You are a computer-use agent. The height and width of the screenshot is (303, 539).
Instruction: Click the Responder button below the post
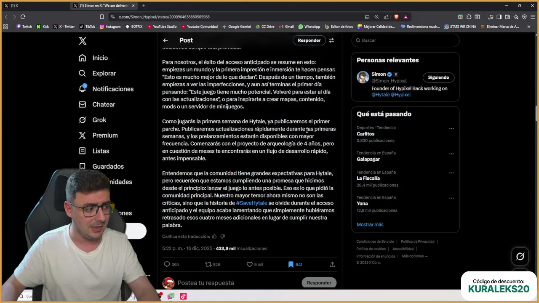point(319,283)
